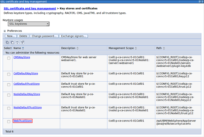Screen dimensions: 204x137
Task: Open the NodeDefaultKeyStore link
Action: pyautogui.click(x=27, y=94)
